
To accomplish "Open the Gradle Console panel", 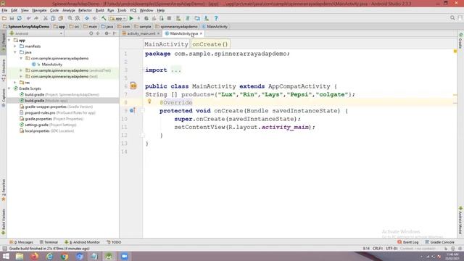I will point(440,242).
